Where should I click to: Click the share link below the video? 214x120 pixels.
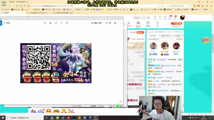pos(133,39)
